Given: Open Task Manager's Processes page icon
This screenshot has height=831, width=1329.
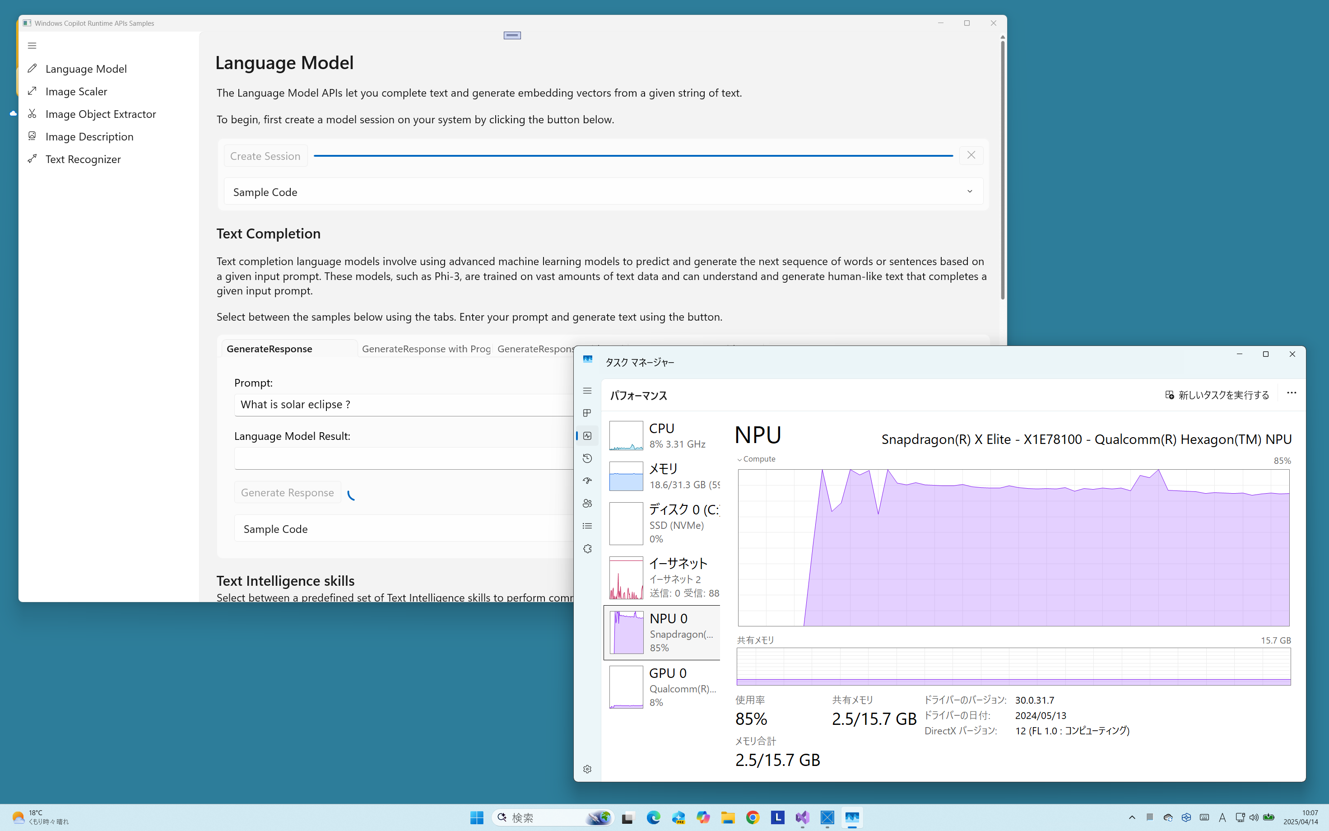Looking at the screenshot, I should (x=587, y=413).
